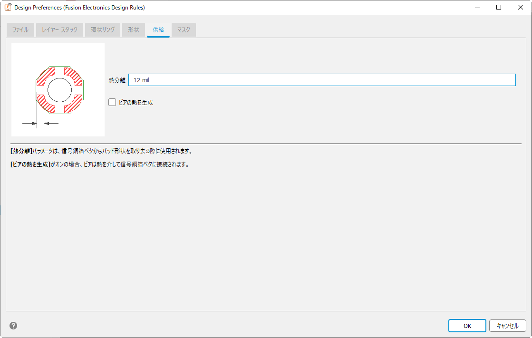Viewport: 532px width, 338px height.
Task: Click the [熱分離] parameter description text
Action: [x=102, y=151]
